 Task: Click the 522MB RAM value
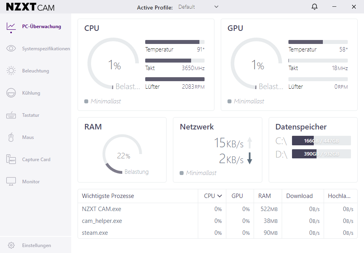269,209
